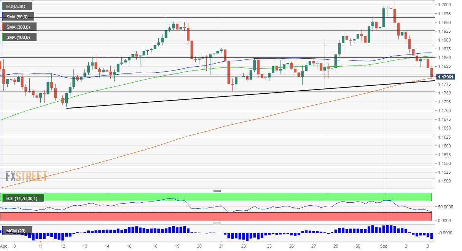This screenshot has height=251, width=462.
Task: Click the 1.1825 price axis label
Action: [x=444, y=67]
